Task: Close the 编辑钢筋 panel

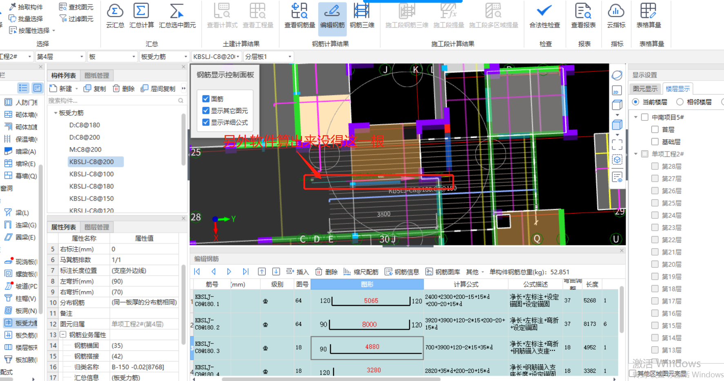Action: (622, 250)
